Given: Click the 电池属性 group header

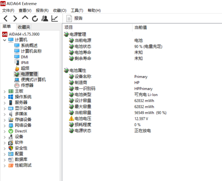Looking at the screenshot, I should (x=78, y=70).
